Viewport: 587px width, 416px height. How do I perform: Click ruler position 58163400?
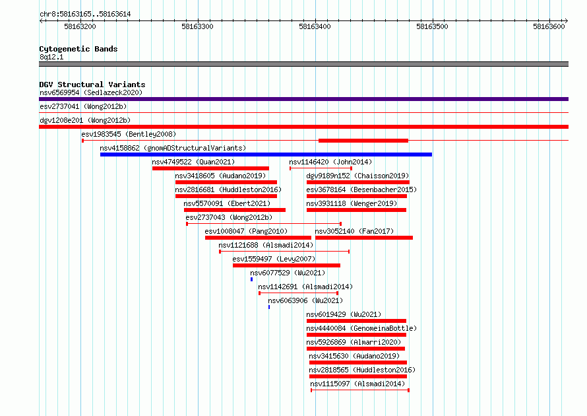[x=315, y=26]
